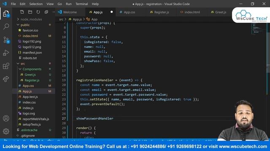Open Register.js in Components folder
Screen dimensions: 270x151
(32, 80)
